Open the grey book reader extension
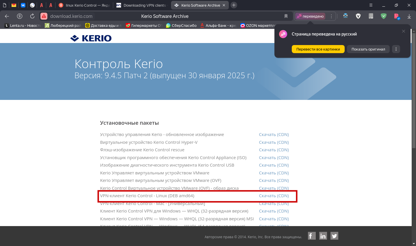This screenshot has height=246, width=416. click(371, 16)
